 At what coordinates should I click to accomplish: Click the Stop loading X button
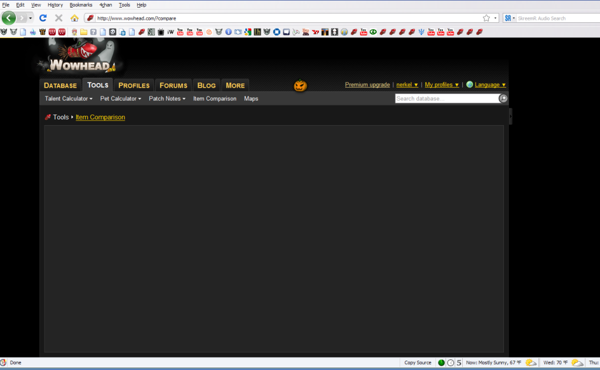59,18
